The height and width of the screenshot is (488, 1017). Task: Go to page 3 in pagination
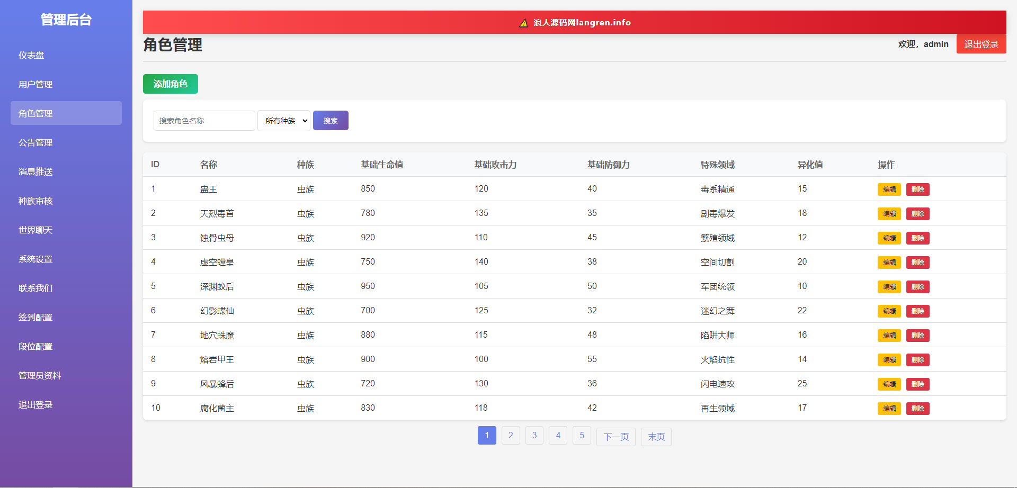534,436
